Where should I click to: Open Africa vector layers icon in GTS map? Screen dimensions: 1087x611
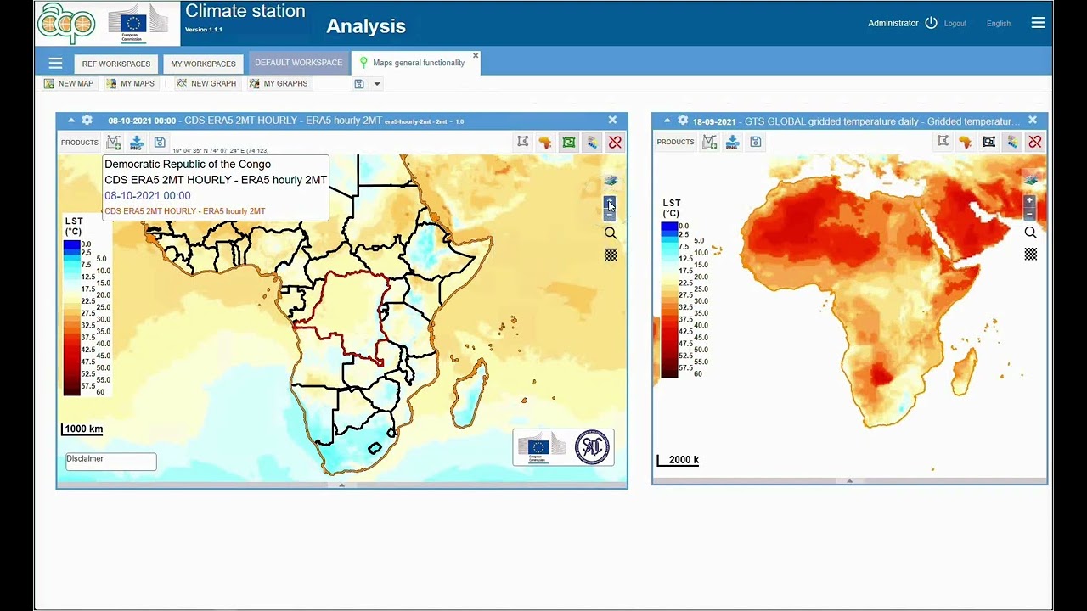[x=966, y=142]
